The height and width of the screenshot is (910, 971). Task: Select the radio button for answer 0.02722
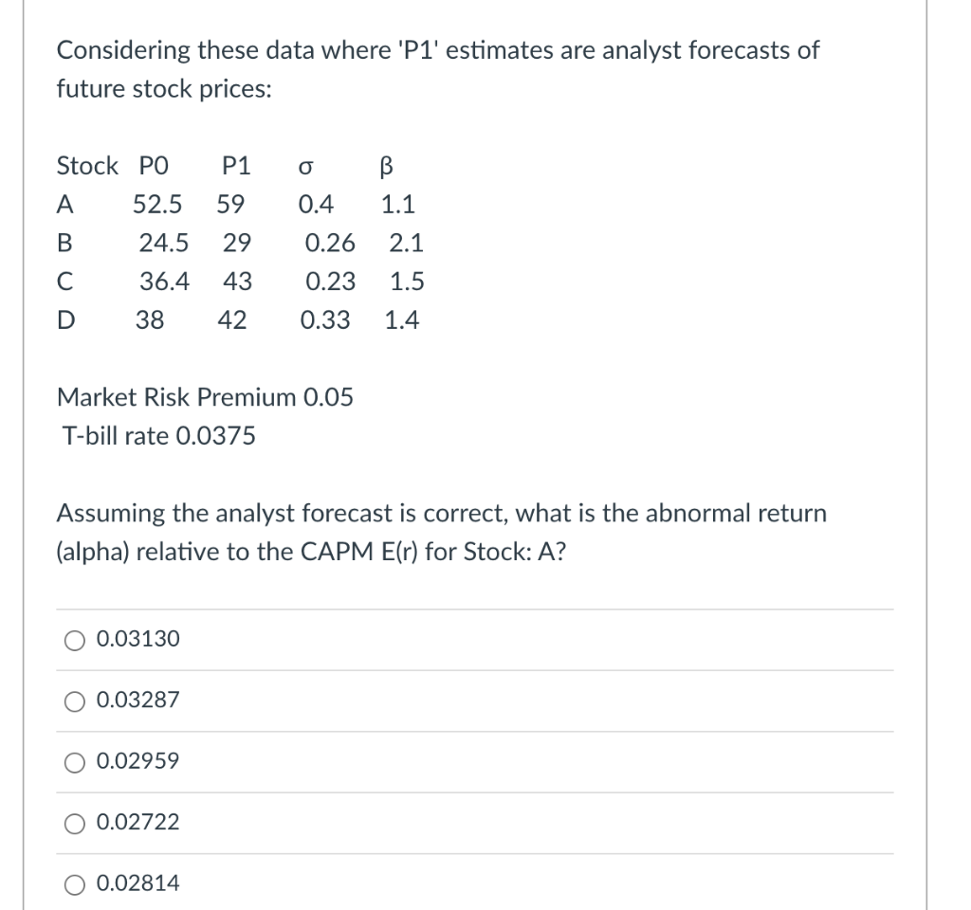[75, 823]
